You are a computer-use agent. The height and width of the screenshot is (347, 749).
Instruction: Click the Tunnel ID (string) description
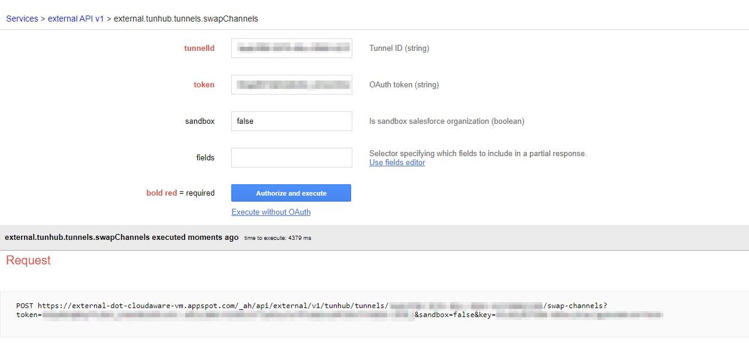point(399,48)
